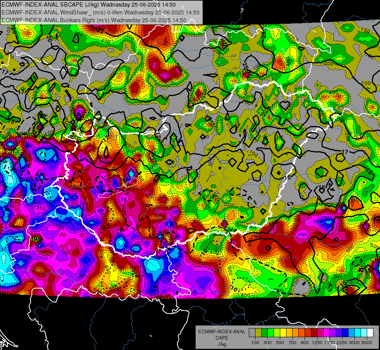Pick the bright cyan legend swatch
Viewport: 380px width, 350px height.
coord(358,332)
